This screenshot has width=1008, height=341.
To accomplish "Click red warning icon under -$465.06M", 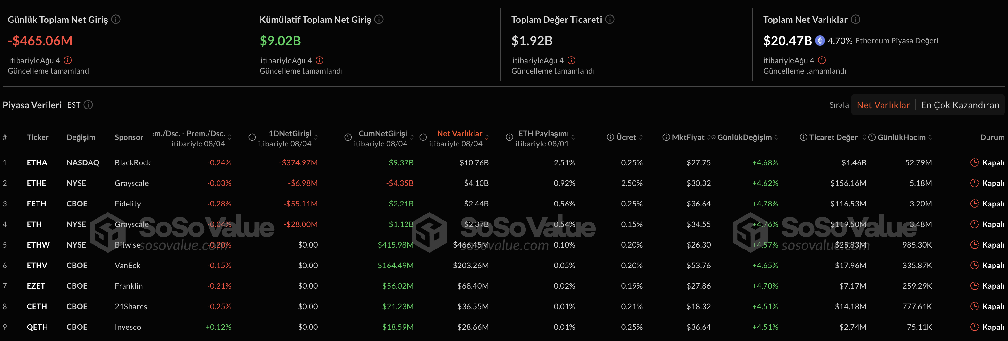I will 68,60.
